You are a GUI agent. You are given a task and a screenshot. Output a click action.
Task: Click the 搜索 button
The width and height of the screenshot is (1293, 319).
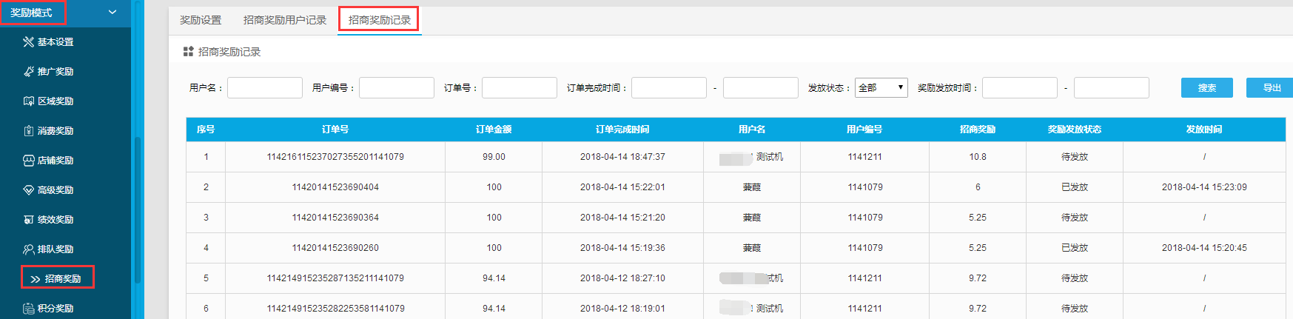[1207, 87]
